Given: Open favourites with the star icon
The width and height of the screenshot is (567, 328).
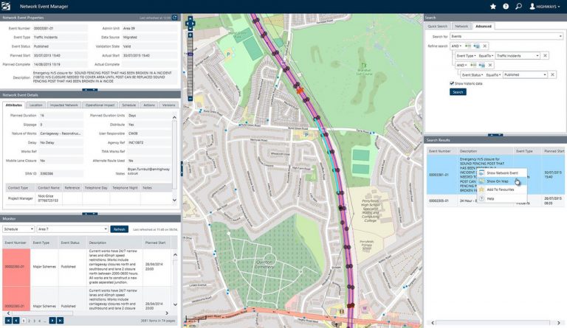Looking at the screenshot, I should 493,6.
